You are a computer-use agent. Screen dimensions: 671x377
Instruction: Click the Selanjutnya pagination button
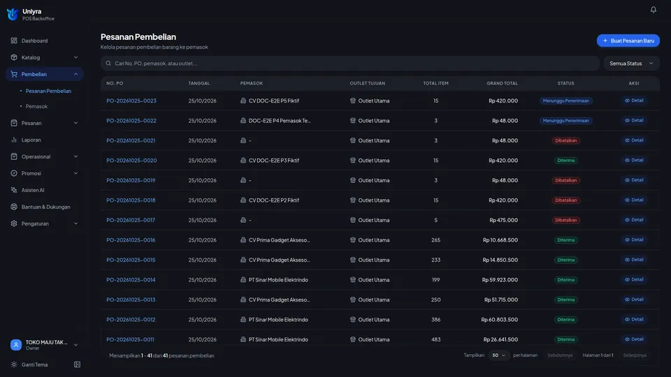coord(635,355)
